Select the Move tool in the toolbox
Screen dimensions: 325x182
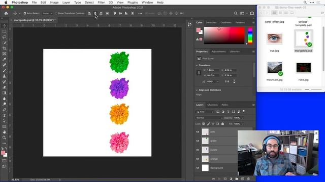click(4, 26)
